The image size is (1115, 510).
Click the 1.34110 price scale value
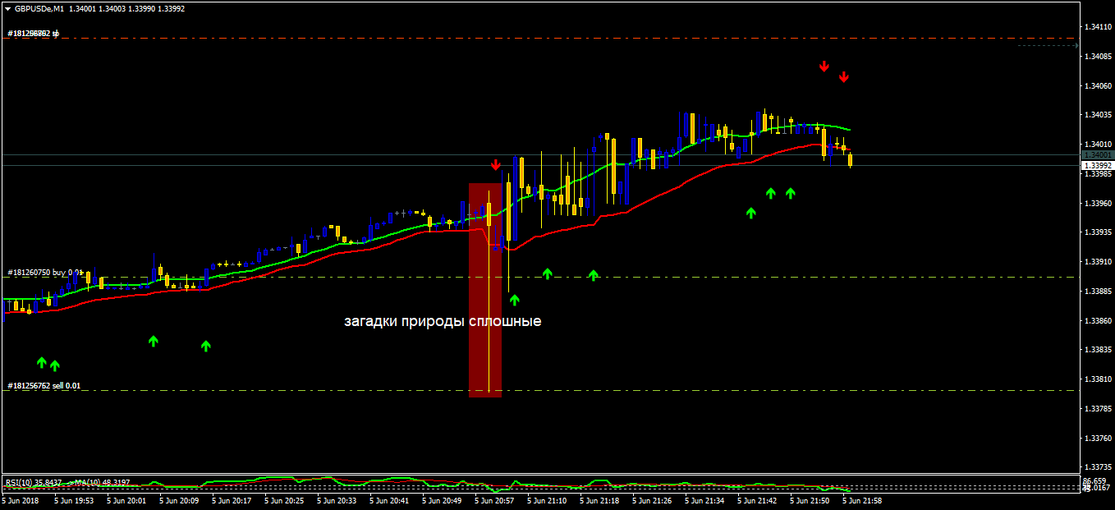(x=1098, y=27)
